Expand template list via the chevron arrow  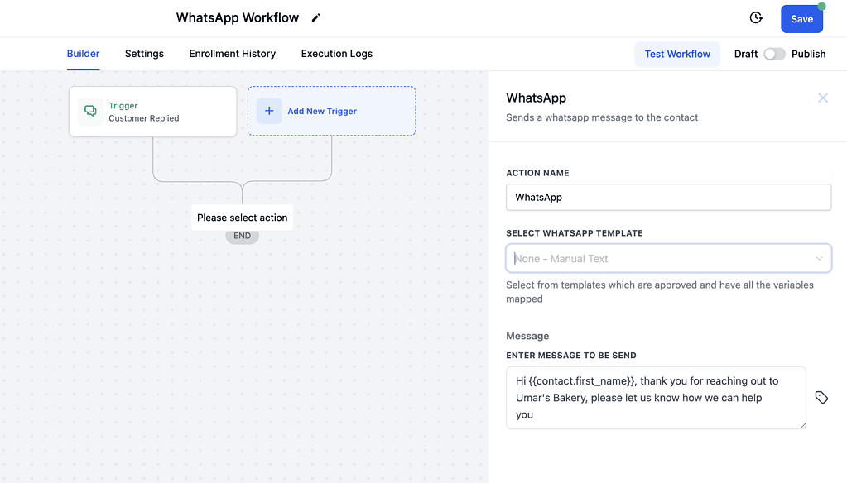[x=820, y=258]
